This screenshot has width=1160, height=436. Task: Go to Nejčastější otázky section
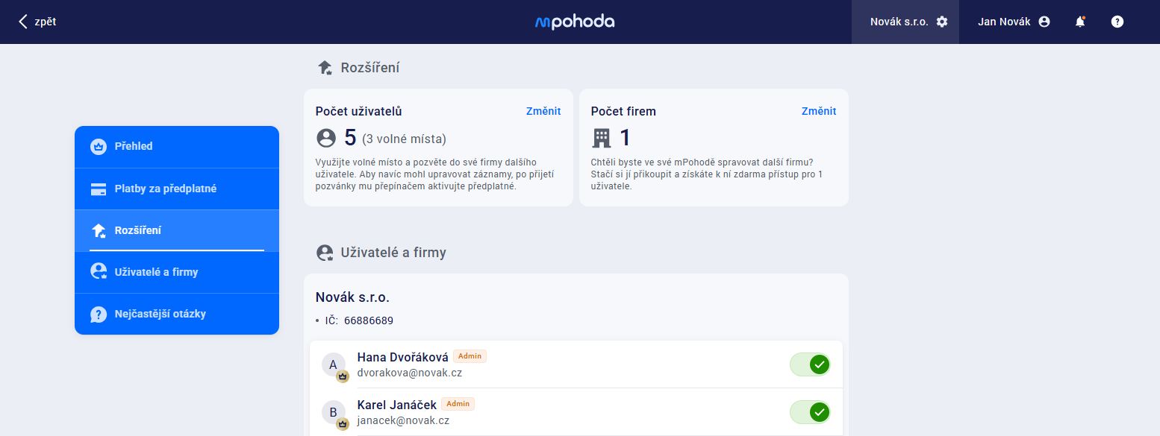[177, 314]
